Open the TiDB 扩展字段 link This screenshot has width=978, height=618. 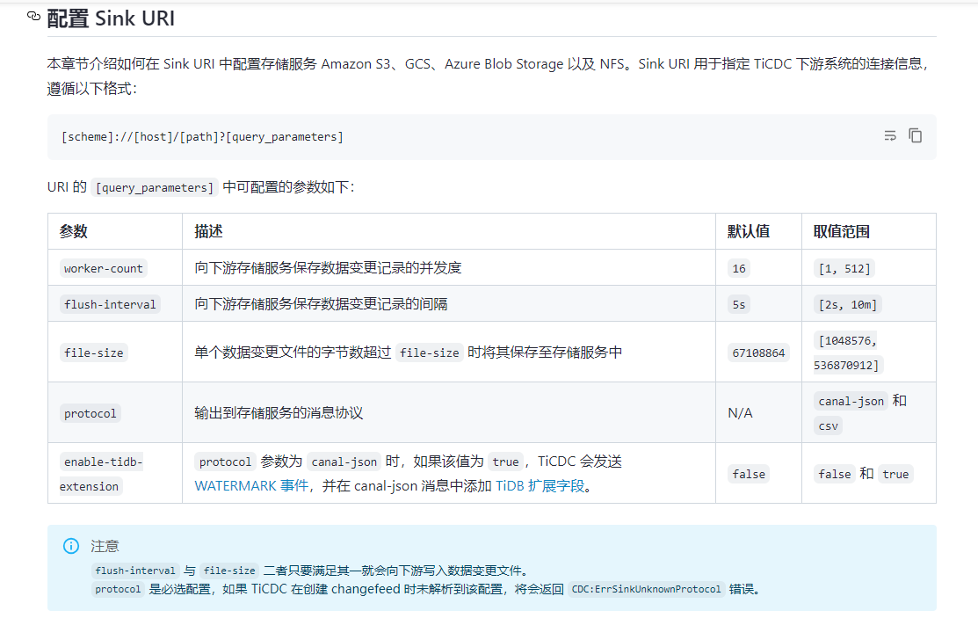tap(540, 485)
